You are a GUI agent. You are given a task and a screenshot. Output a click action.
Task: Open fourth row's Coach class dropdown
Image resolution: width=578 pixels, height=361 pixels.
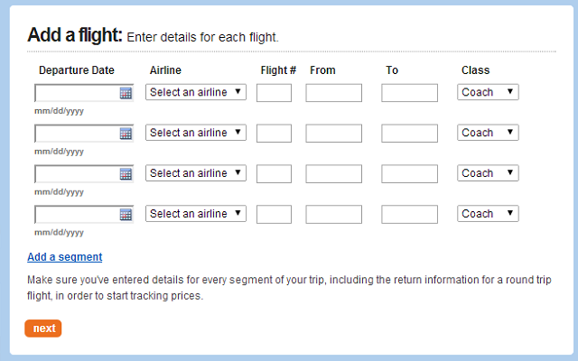488,214
